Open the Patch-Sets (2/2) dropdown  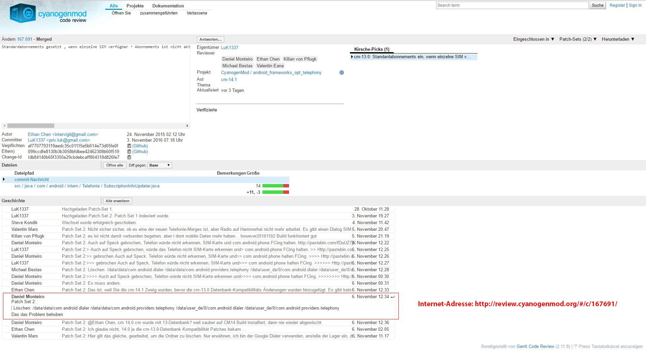578,39
